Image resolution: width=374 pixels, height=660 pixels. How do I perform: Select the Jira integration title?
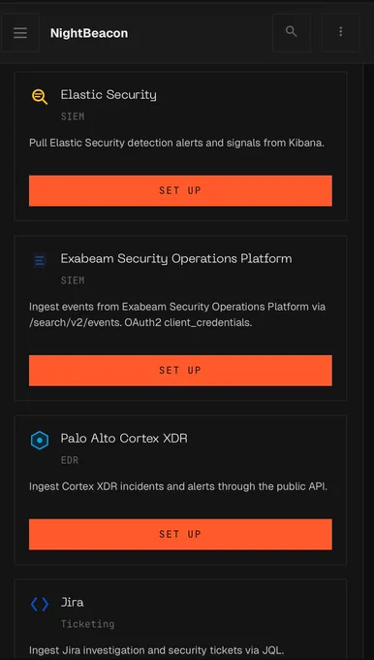[x=72, y=603]
